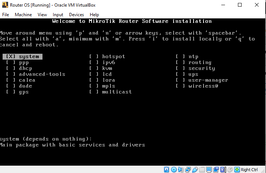The image size is (266, 173).
Task: Click the 'user-manager' package label
Action: pos(208,80)
